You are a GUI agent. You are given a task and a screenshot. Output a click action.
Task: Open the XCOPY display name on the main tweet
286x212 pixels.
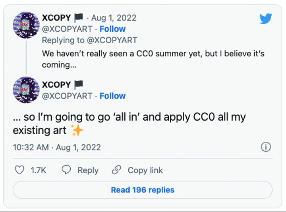56,85
